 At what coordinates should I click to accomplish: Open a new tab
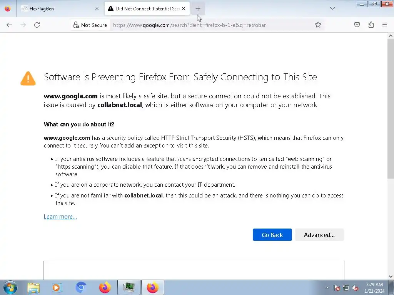(198, 8)
